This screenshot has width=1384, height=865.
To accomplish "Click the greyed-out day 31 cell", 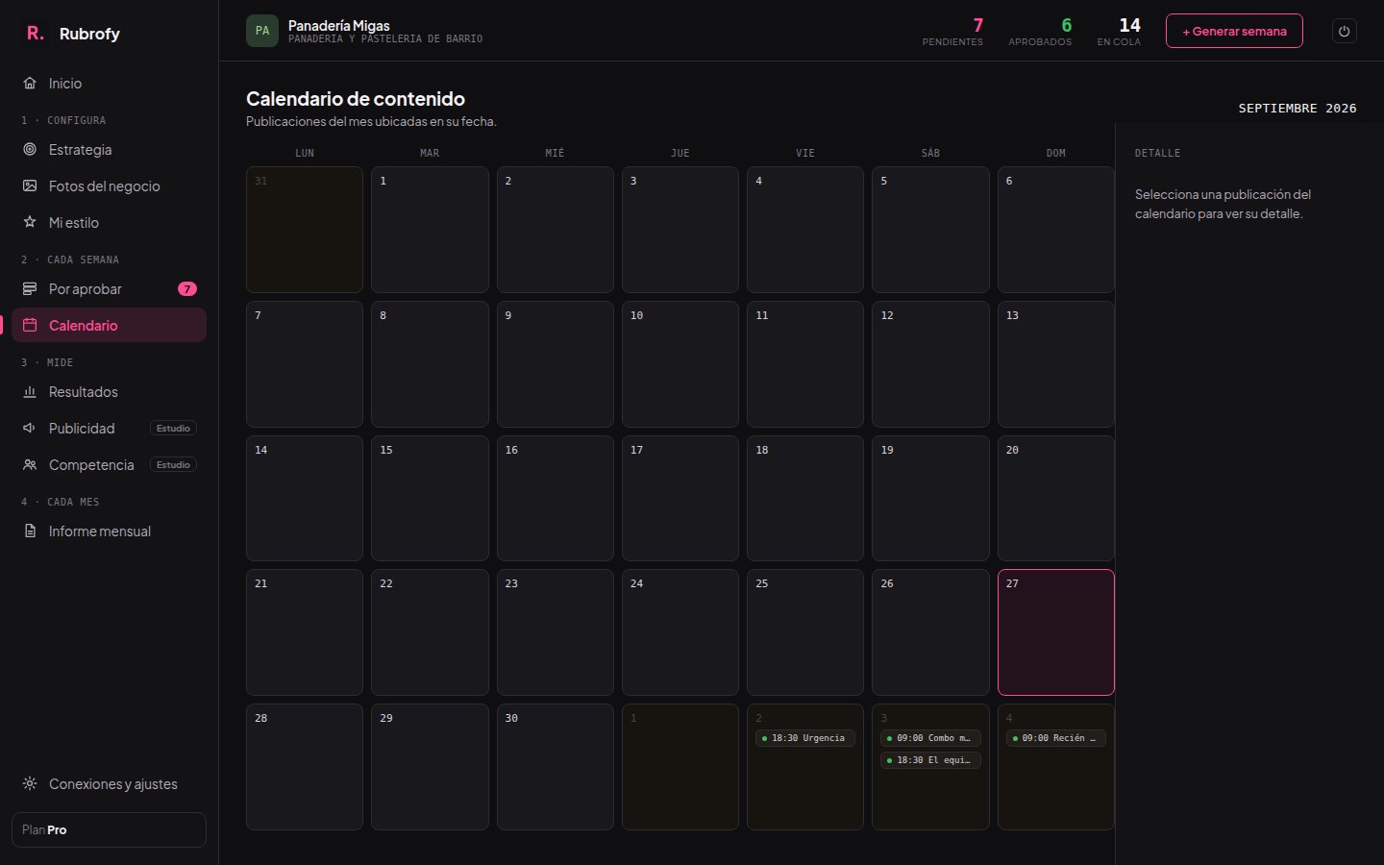I will (x=305, y=230).
